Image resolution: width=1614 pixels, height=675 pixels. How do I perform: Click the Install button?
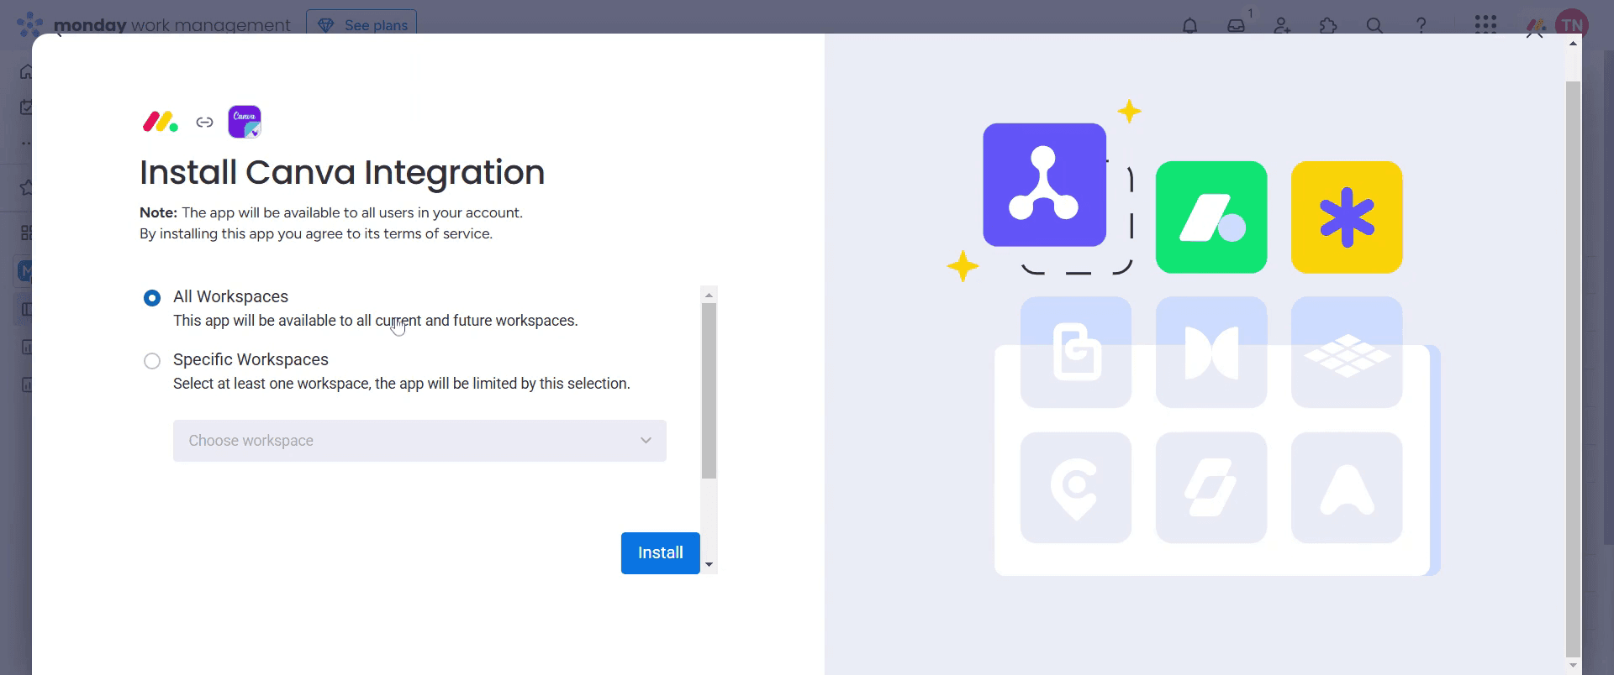tap(661, 553)
